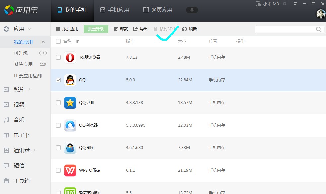This screenshot has height=194, width=326.
Task: Check the QQ空间 row checkbox
Action: pos(58,103)
